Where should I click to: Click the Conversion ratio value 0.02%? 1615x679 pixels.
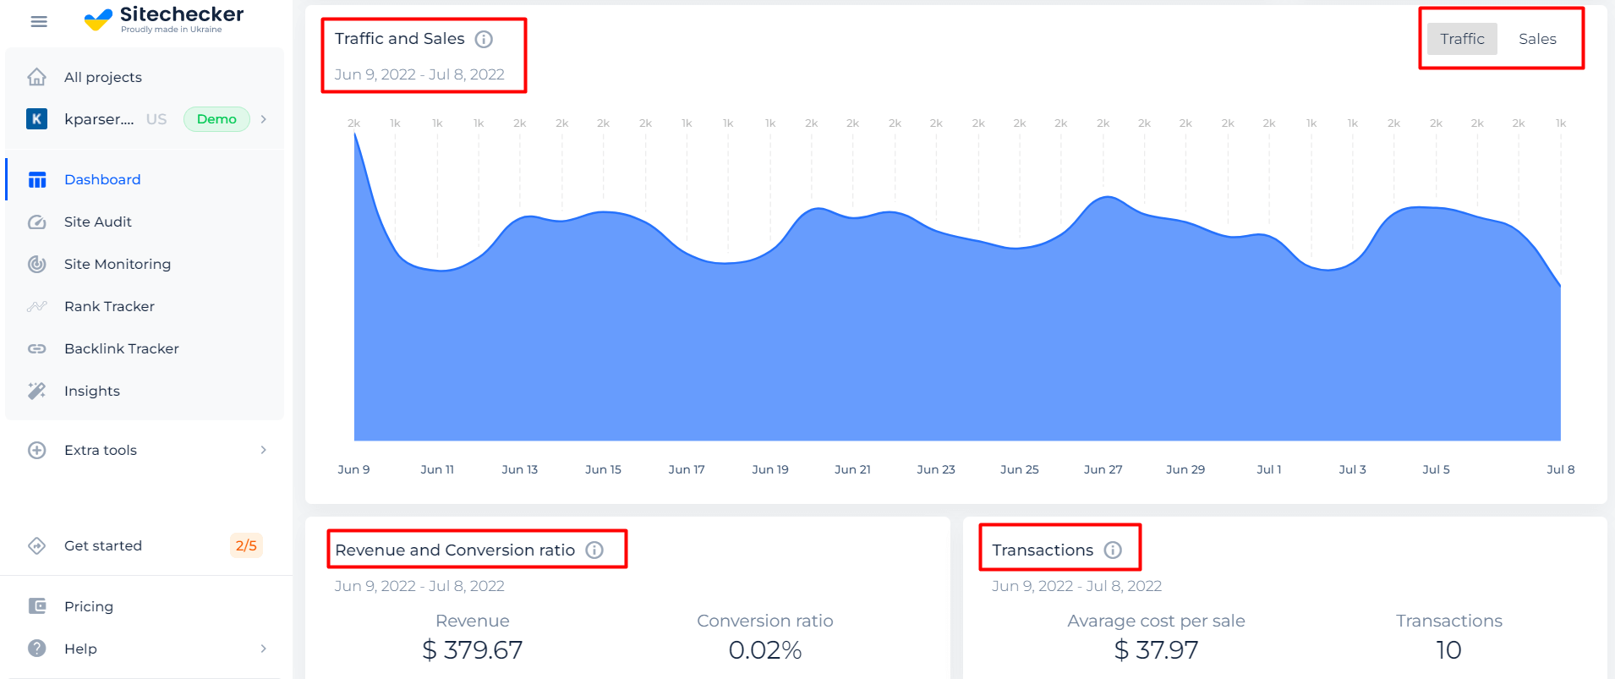click(x=765, y=649)
